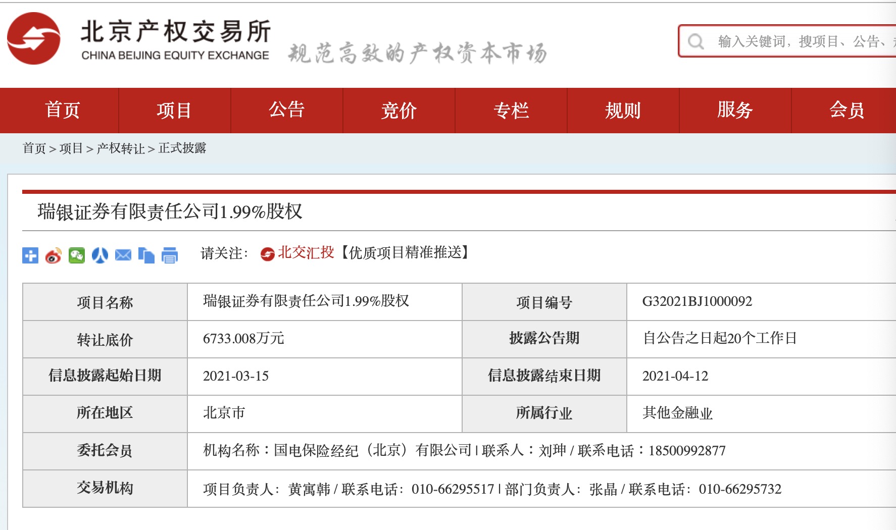Share the project via Renren icon

(100, 255)
